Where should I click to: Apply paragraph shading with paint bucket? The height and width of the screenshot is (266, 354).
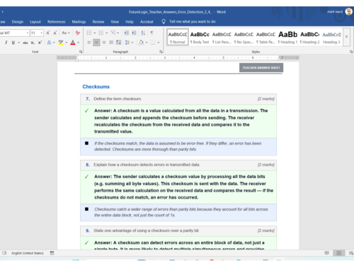coord(141,43)
